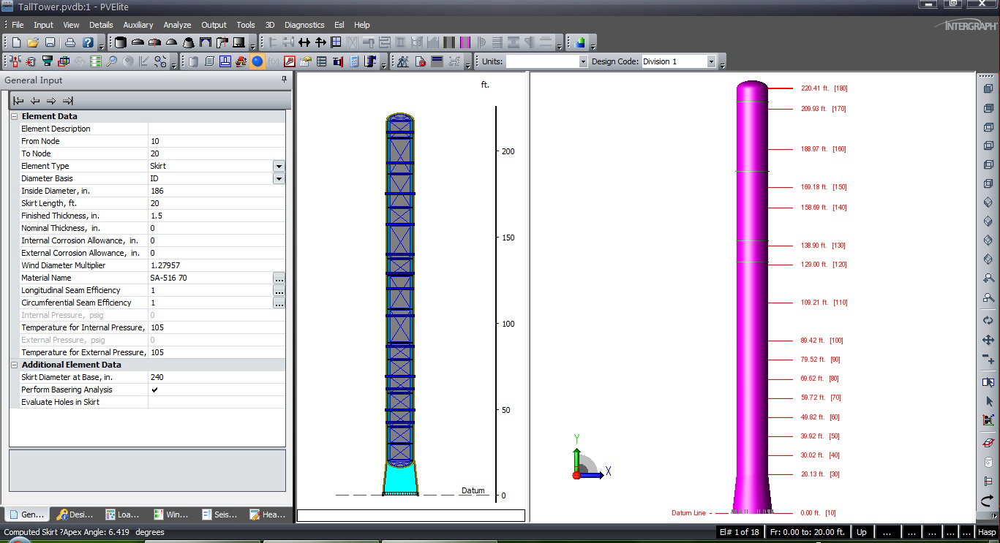The width and height of the screenshot is (1000, 543).
Task: Switch to the Design constraints tab
Action: click(75, 514)
